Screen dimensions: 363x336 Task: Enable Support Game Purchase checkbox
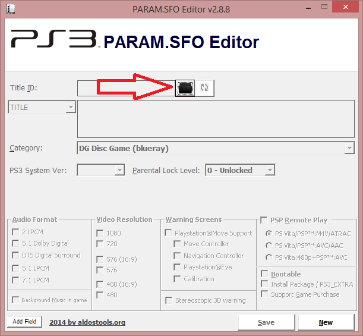point(264,294)
